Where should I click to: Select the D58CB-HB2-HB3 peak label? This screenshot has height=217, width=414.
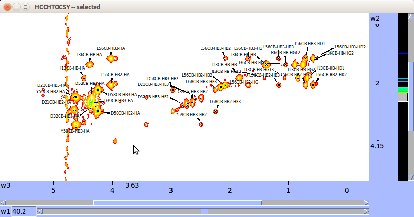[x=225, y=102]
